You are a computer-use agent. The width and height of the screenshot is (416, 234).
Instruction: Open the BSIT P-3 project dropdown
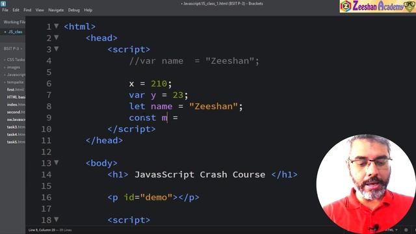(x=13, y=49)
